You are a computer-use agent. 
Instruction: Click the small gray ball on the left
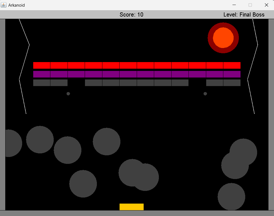68,94
